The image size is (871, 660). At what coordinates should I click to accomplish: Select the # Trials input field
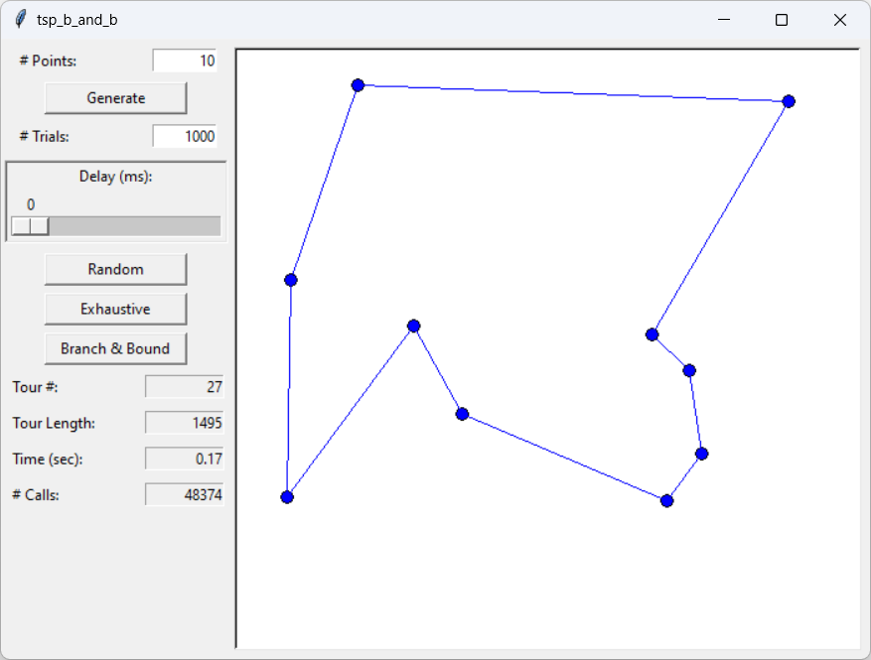pyautogui.click(x=185, y=137)
